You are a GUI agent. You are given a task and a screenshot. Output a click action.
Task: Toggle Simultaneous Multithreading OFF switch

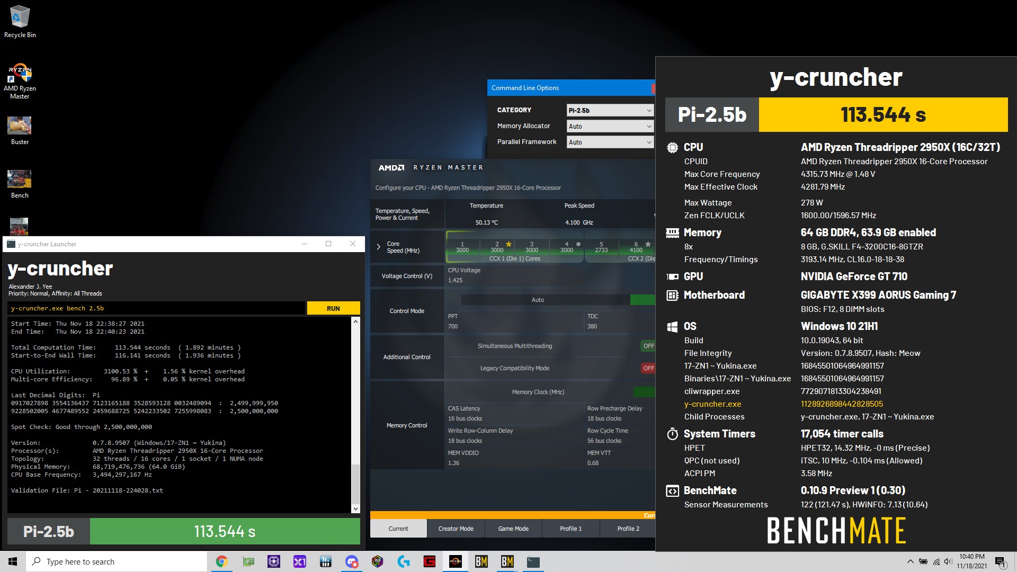[648, 346]
